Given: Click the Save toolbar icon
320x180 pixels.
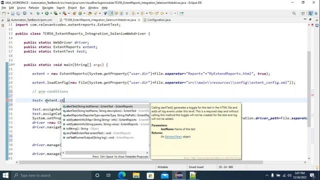Looking at the screenshot, I should click(x=12, y=13).
